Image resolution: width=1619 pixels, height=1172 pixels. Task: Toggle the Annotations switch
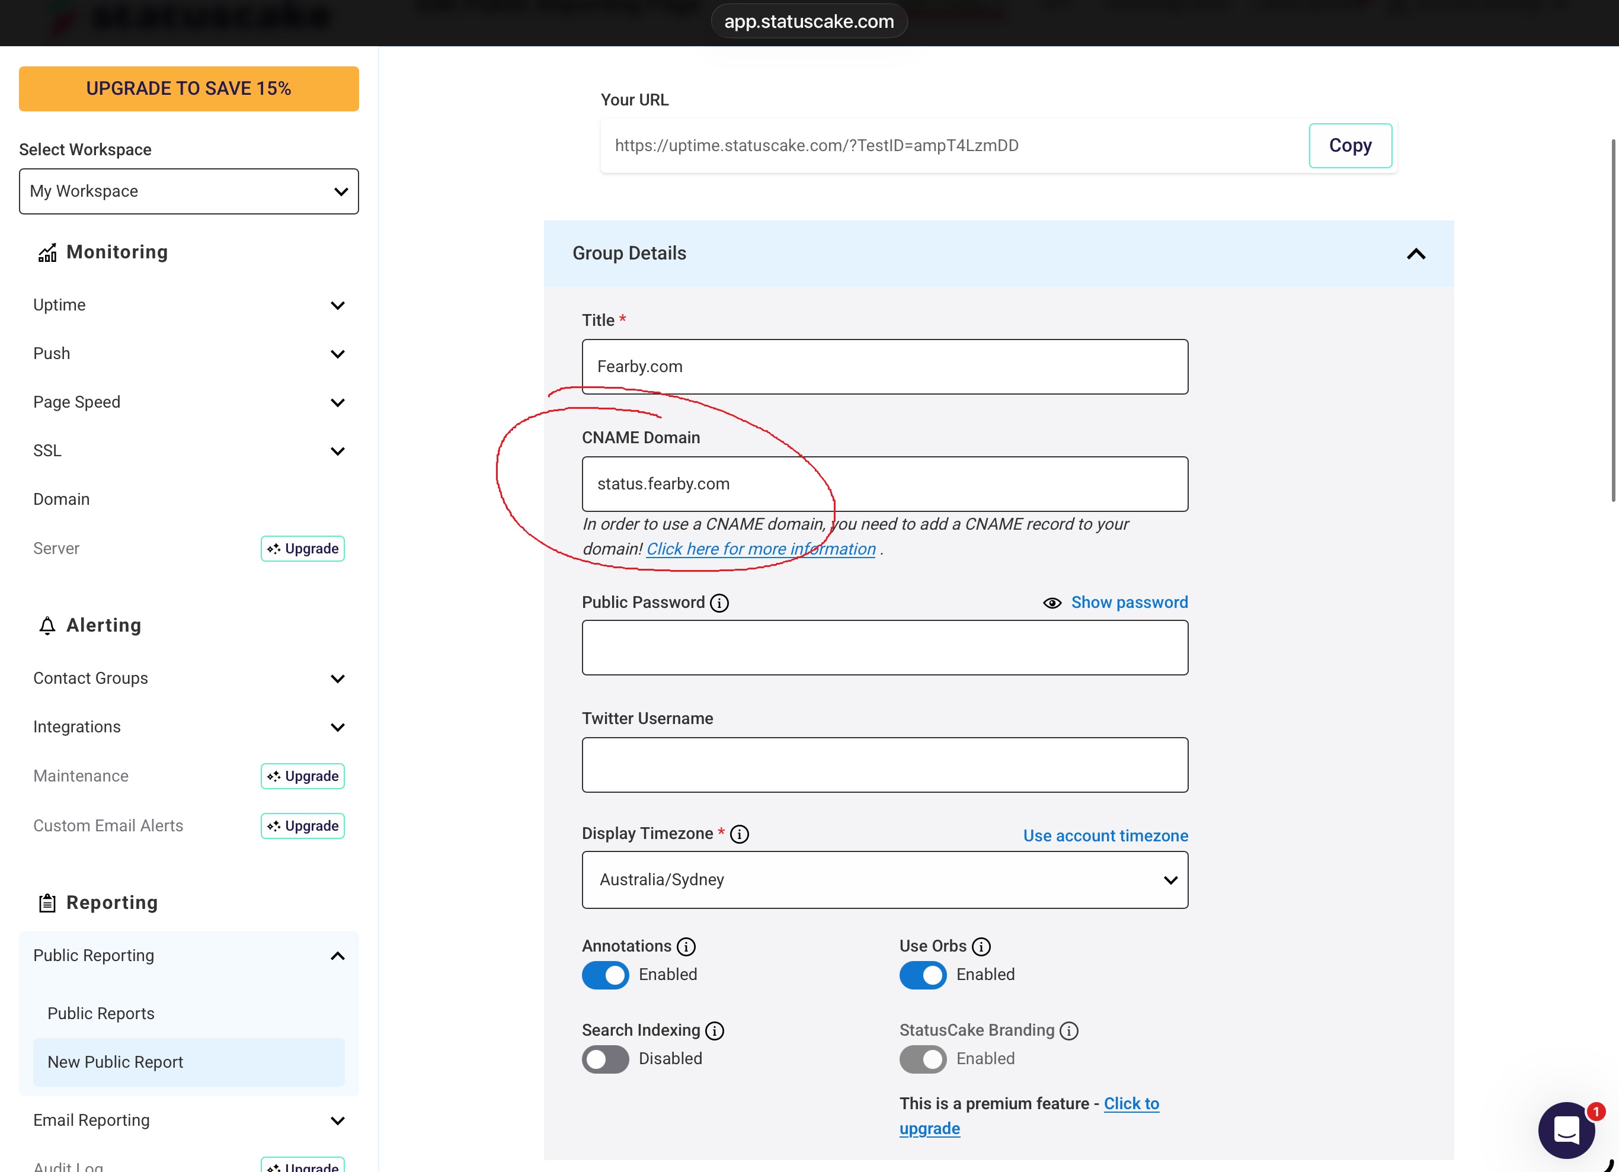[605, 975]
